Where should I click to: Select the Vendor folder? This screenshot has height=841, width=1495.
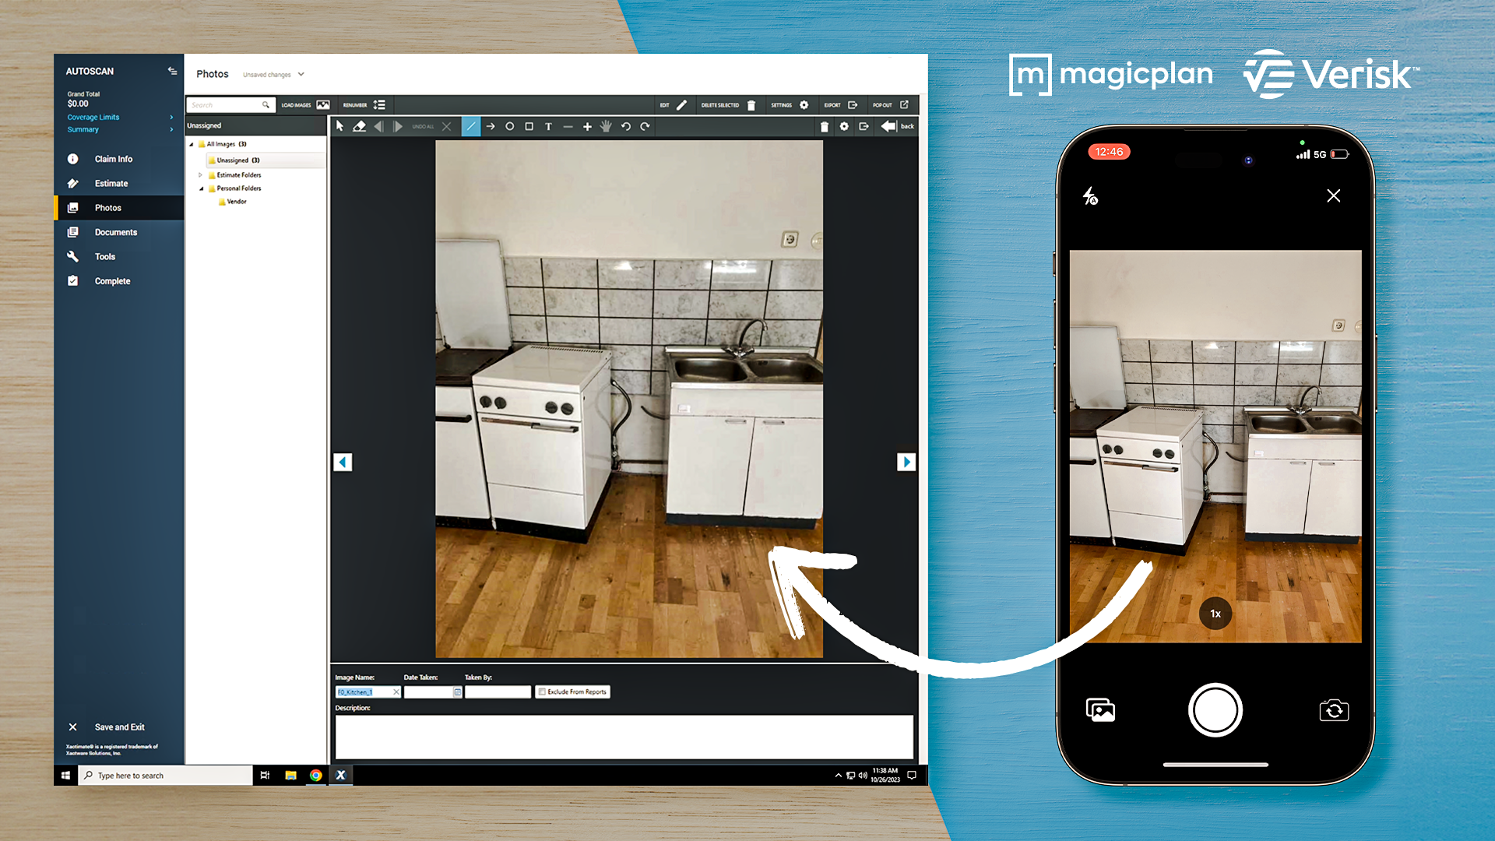point(233,202)
